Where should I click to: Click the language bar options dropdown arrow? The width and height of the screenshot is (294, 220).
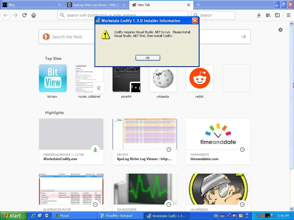pos(247,217)
